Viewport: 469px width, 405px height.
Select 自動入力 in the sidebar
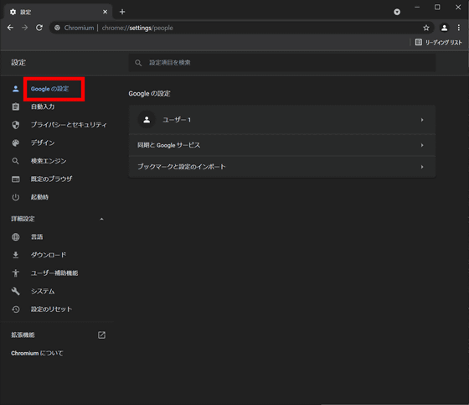(x=43, y=106)
